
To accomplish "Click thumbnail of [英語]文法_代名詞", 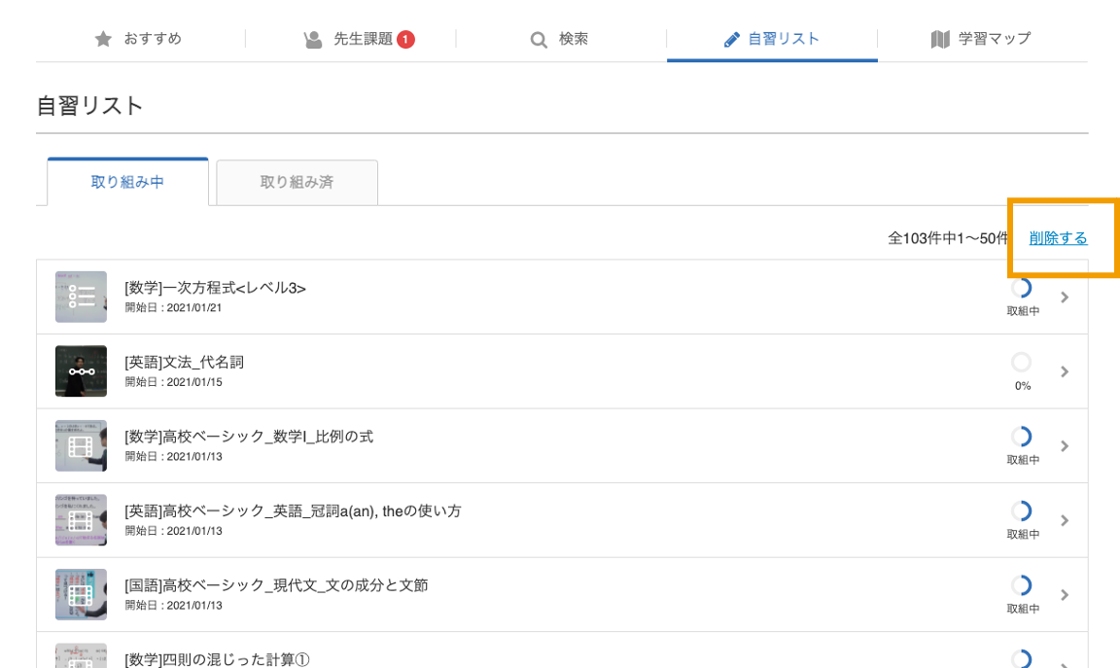I will tap(82, 370).
